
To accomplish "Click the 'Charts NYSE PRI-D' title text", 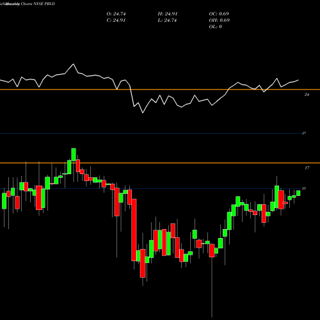I will pyautogui.click(x=38, y=4).
